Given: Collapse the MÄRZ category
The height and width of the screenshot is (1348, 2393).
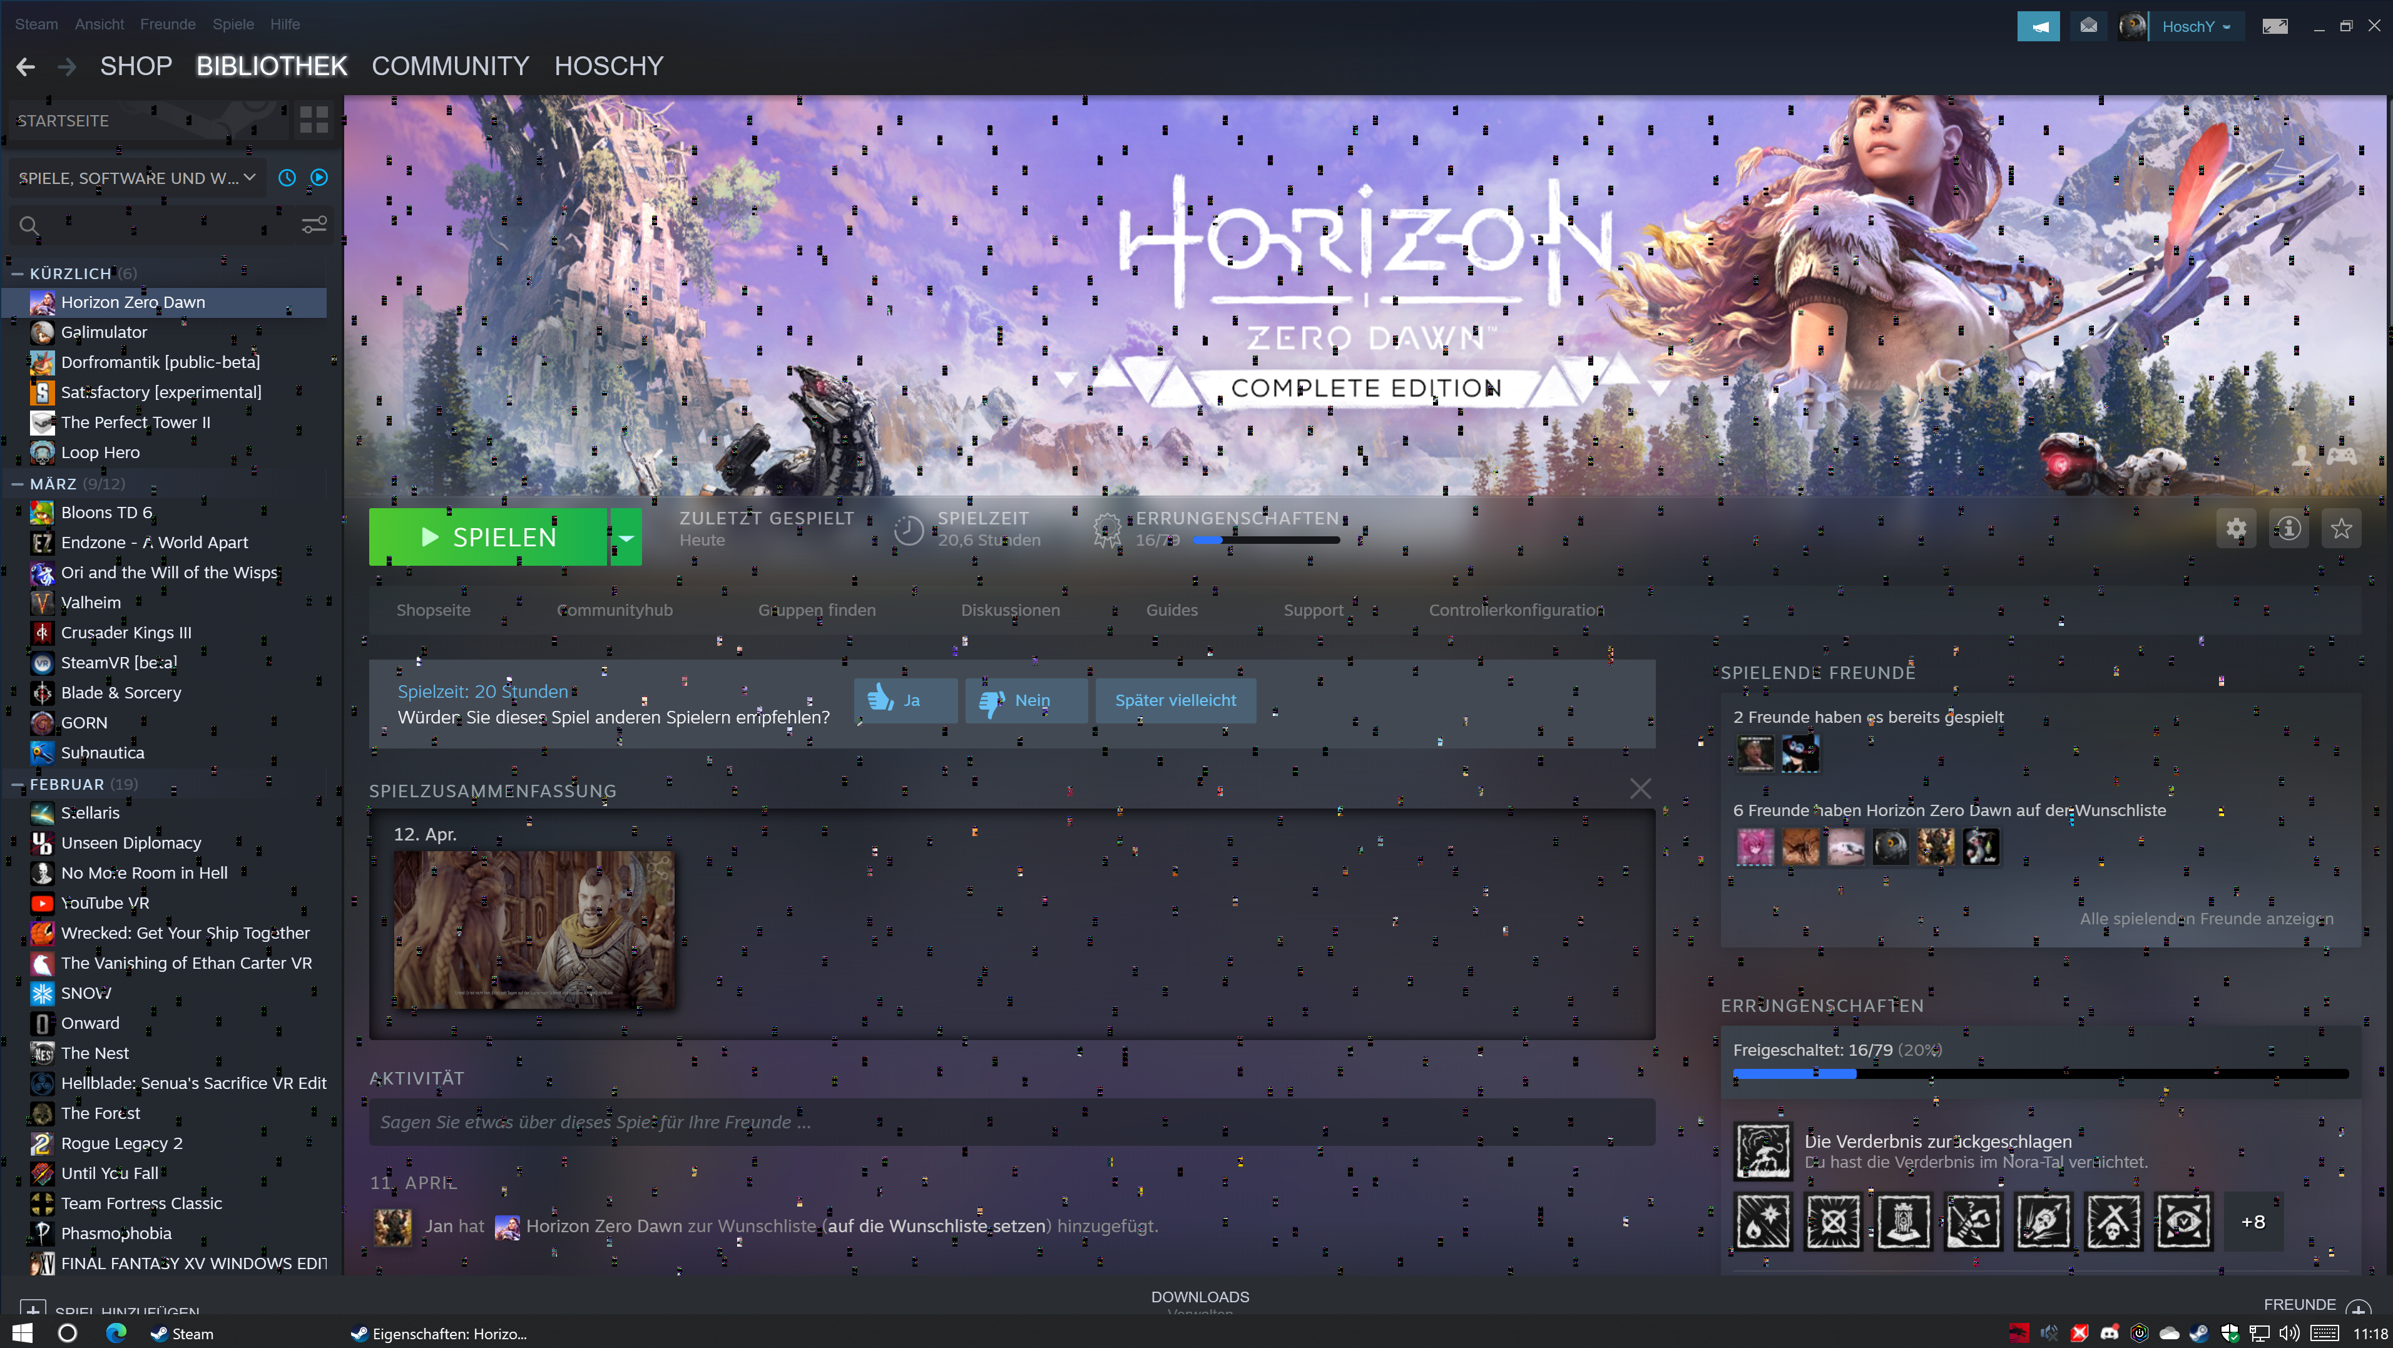Looking at the screenshot, I should [x=17, y=483].
